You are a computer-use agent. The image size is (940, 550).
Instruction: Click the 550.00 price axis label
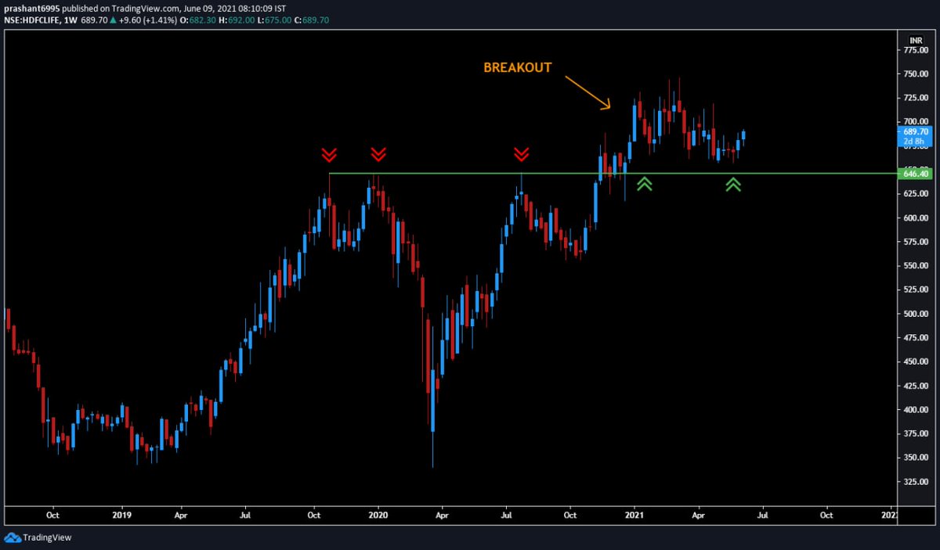pyautogui.click(x=916, y=266)
